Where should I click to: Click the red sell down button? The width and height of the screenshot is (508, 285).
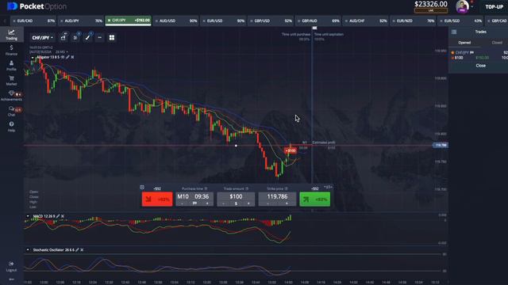(157, 199)
